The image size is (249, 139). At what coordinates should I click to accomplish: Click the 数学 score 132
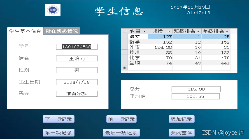(x=160, y=42)
